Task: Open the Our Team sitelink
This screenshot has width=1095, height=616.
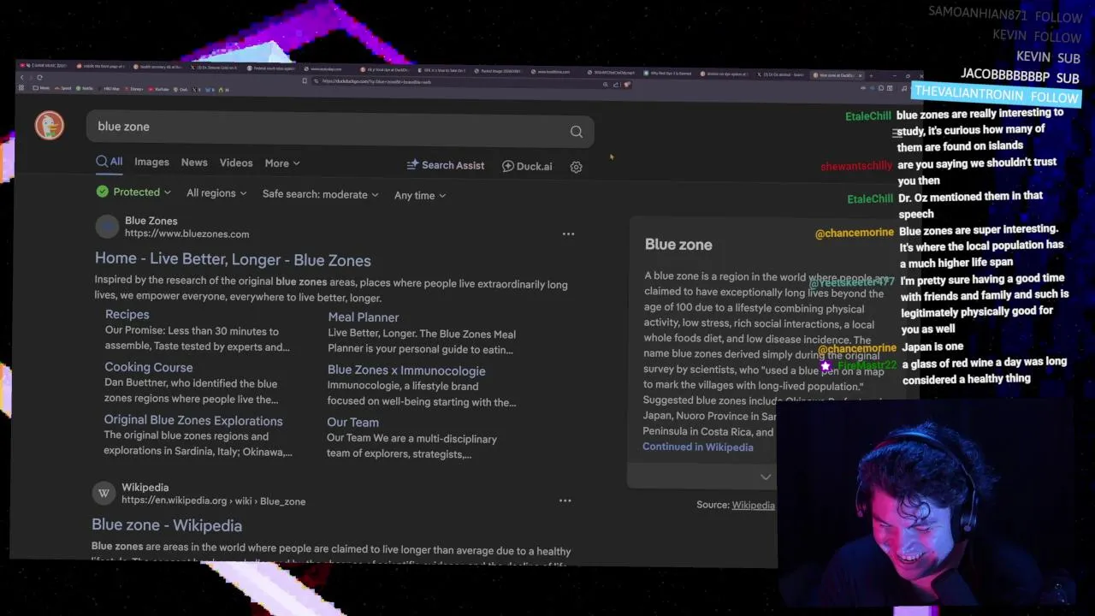Action: 352,422
